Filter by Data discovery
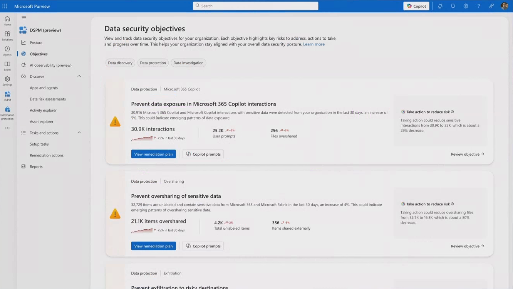513x289 pixels. click(120, 63)
